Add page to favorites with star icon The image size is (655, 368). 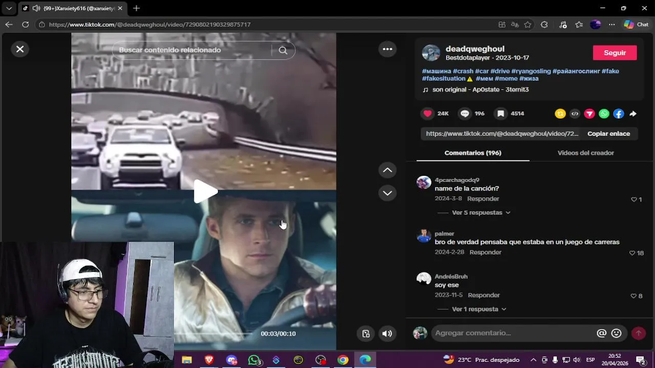(528, 25)
